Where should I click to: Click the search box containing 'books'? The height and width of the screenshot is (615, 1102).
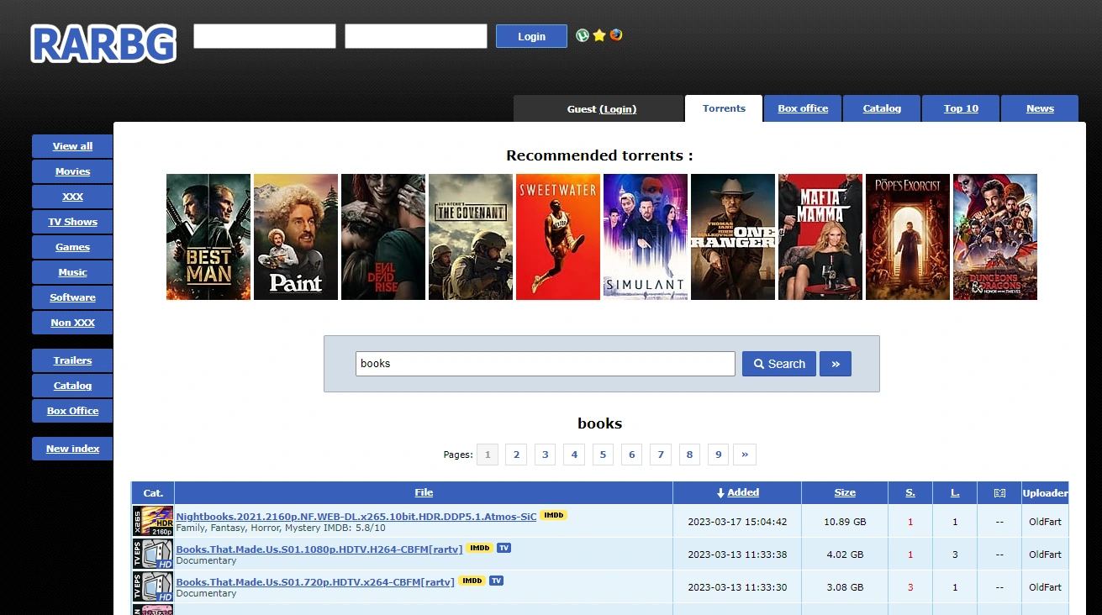click(546, 364)
